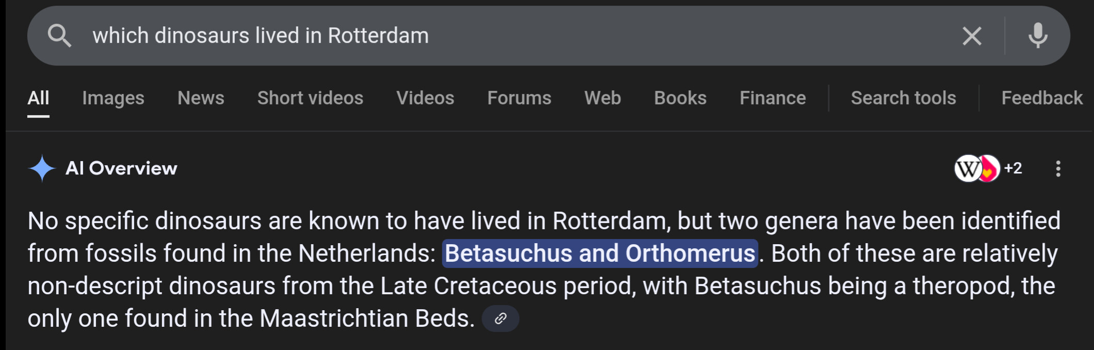Image resolution: width=1094 pixels, height=350 pixels.
Task: Switch to the News tab
Action: tap(201, 98)
